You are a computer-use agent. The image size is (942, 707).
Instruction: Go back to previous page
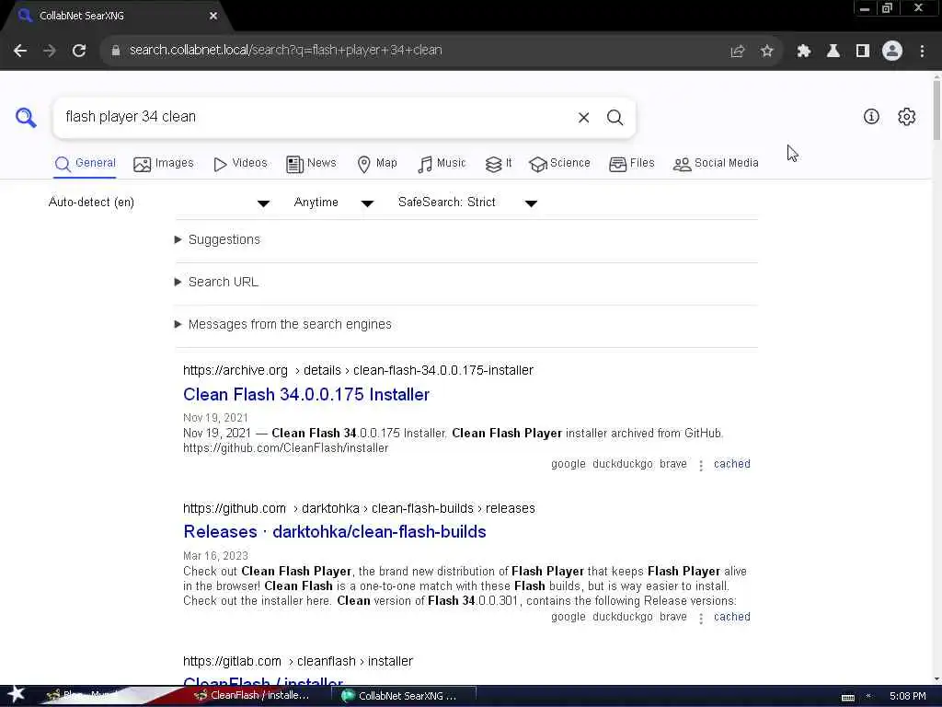click(20, 51)
